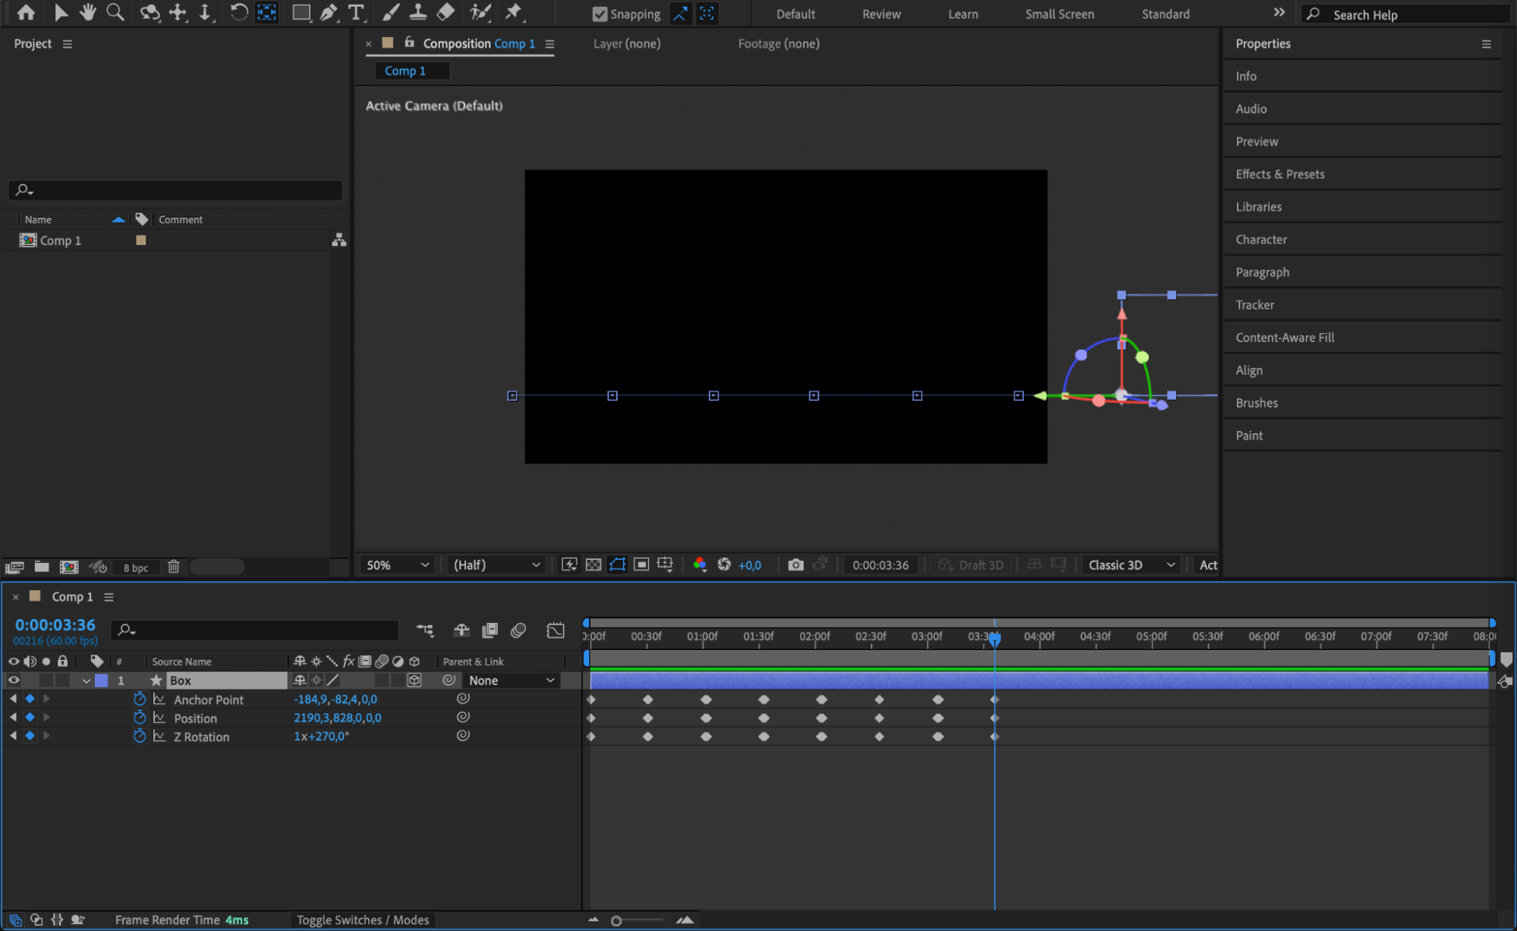Collapse the Box layer properties
The width and height of the screenshot is (1517, 931).
pyautogui.click(x=87, y=681)
